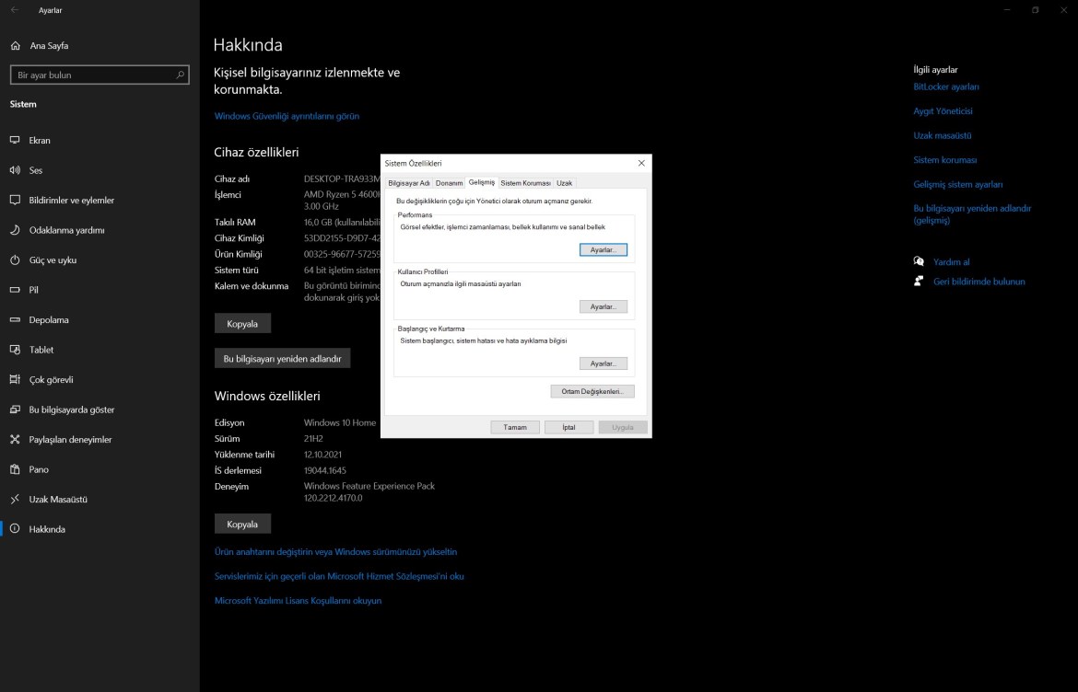Select Odaklanma yardımı in the sidebar
1078x692 pixels.
point(64,229)
